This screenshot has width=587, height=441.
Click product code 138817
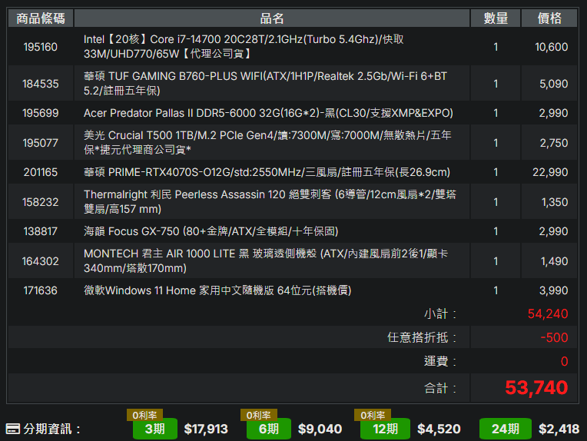[41, 231]
